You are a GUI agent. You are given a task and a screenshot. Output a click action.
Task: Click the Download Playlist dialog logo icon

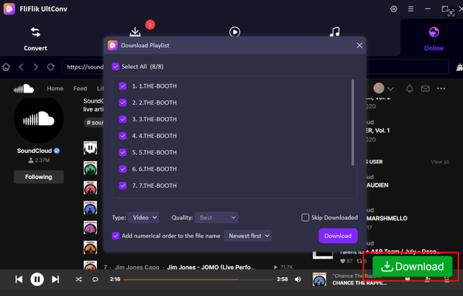113,45
